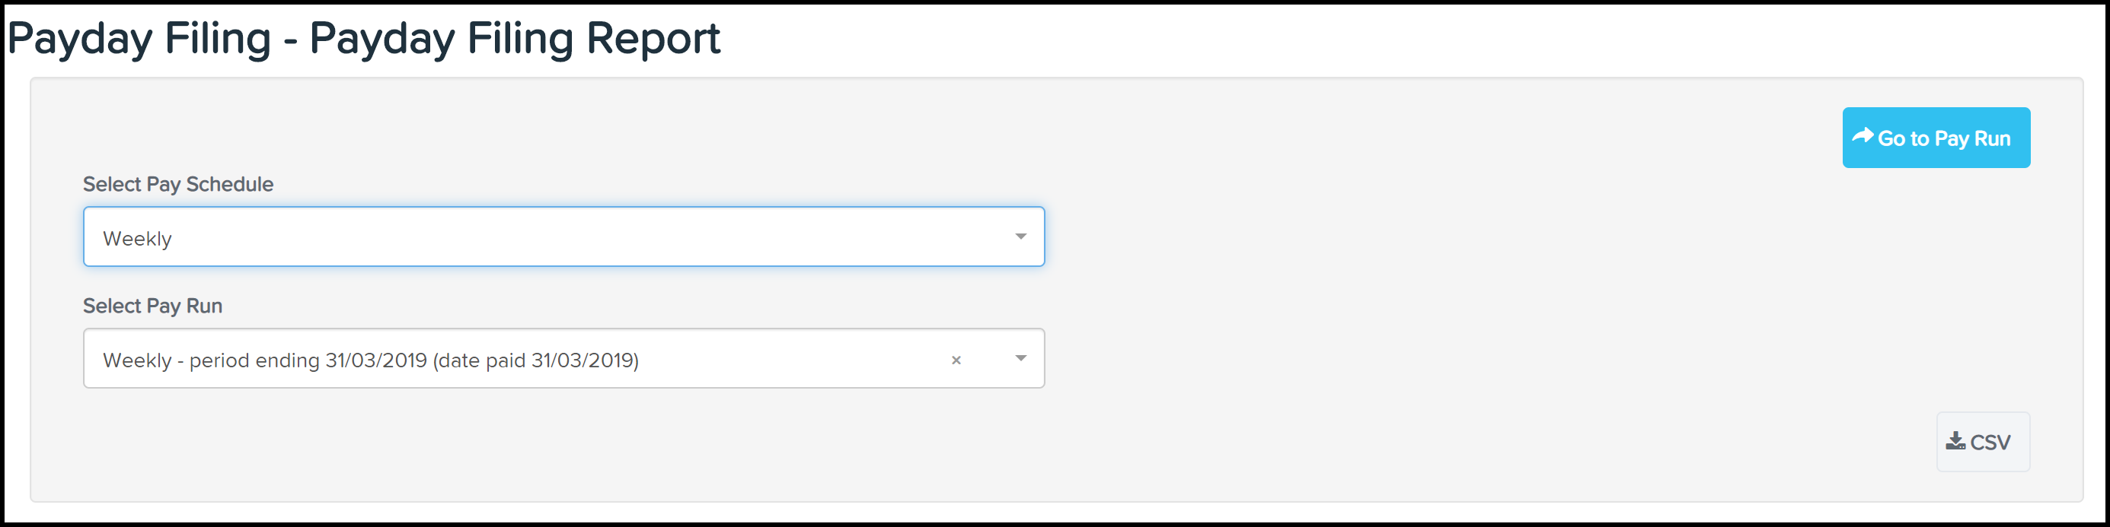This screenshot has height=527, width=2110.
Task: Click blank space inside the Pay Schedule field
Action: 590,237
